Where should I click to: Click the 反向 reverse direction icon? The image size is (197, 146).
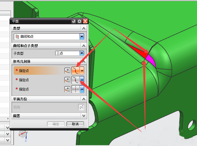coord(81,107)
